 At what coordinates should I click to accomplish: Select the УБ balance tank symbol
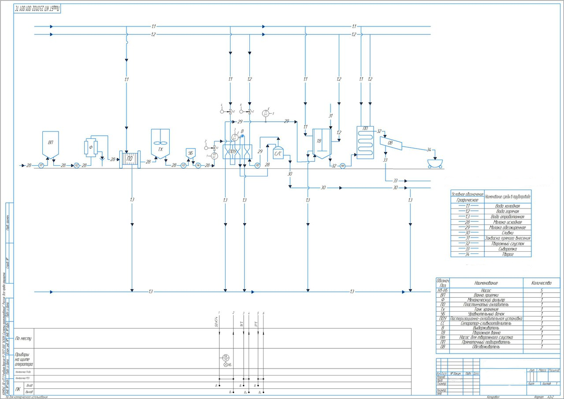(x=190, y=154)
